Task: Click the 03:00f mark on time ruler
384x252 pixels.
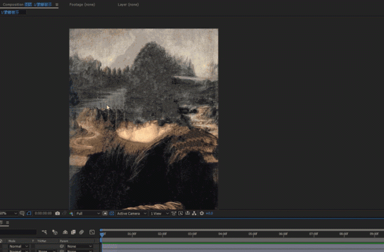Action: pyautogui.click(x=192, y=234)
